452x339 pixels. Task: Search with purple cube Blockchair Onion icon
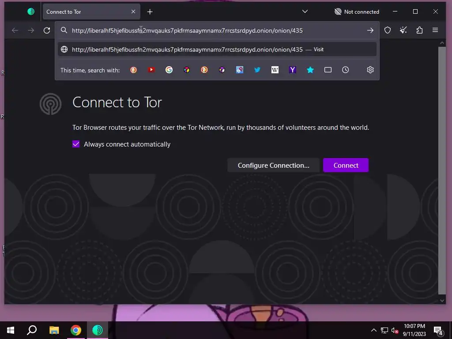tap(222, 70)
